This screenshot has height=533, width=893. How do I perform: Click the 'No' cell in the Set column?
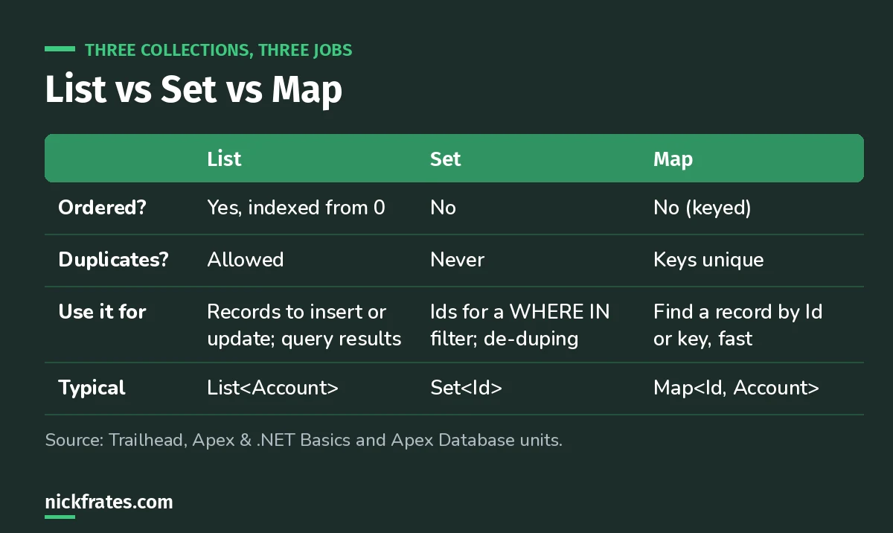[x=443, y=208]
